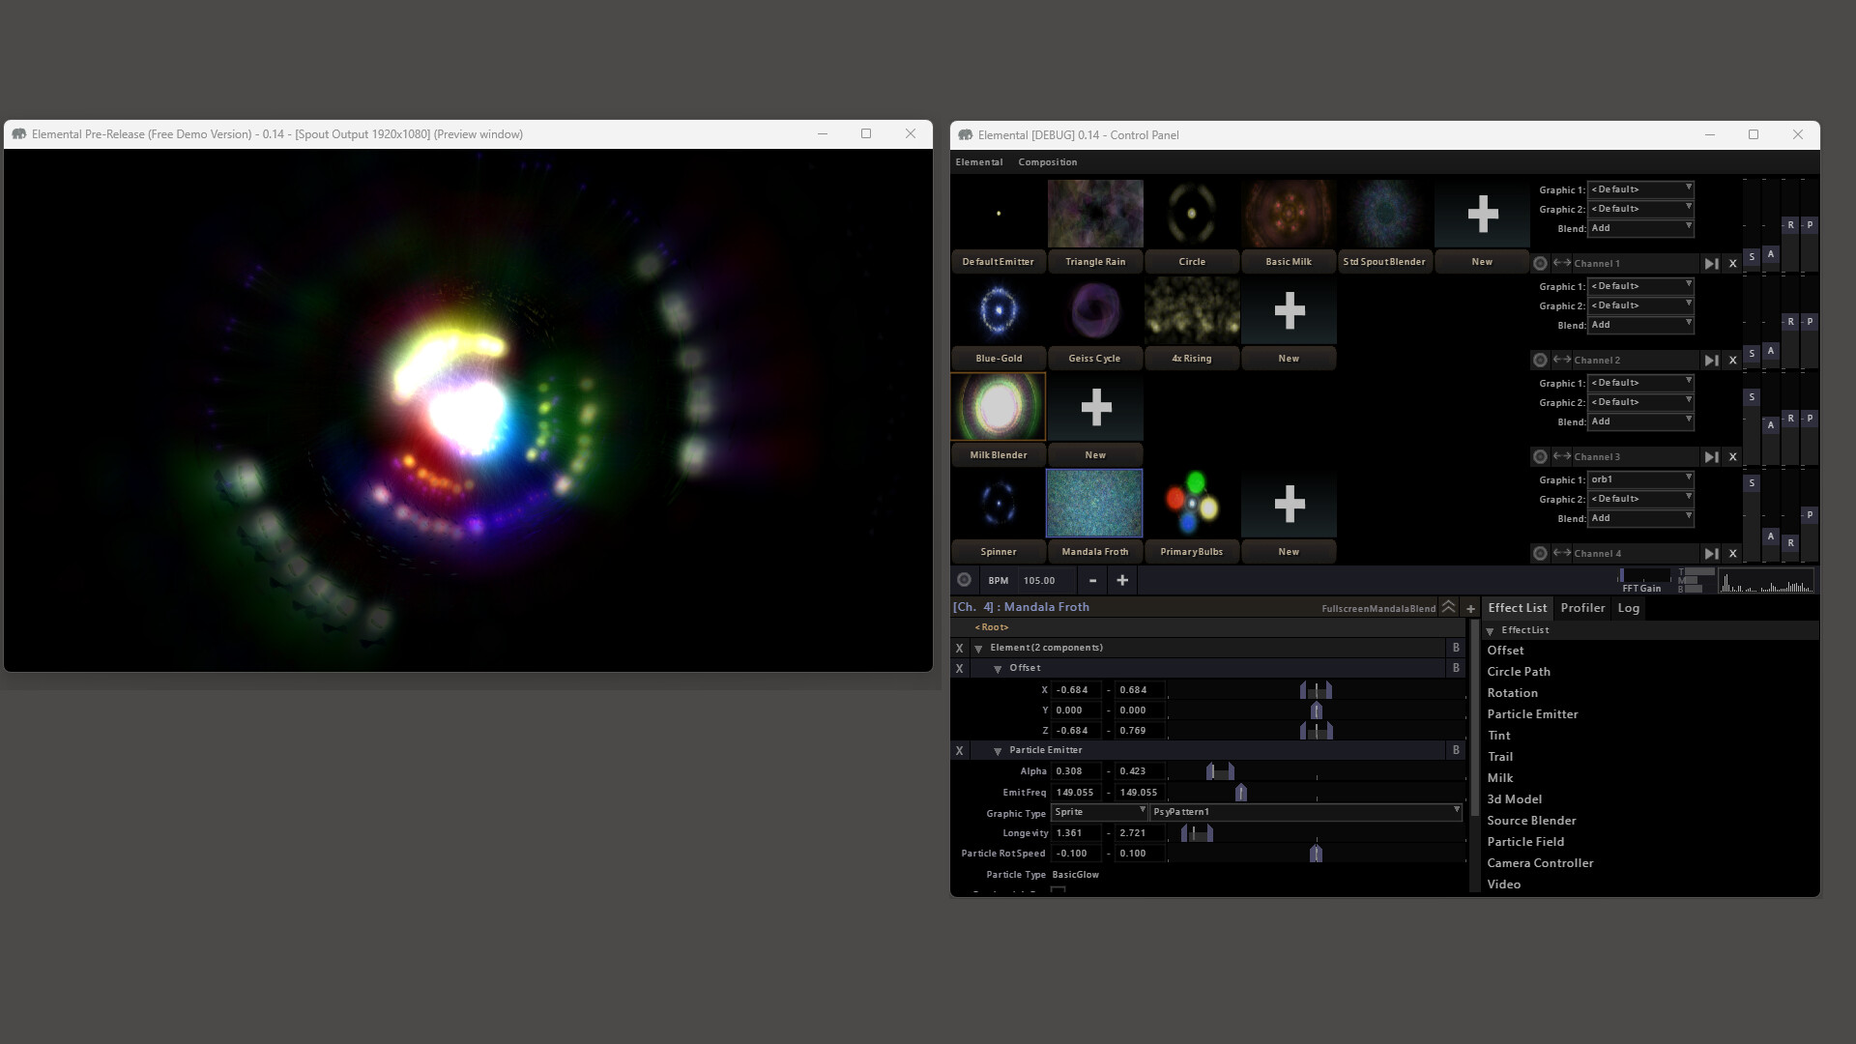Click the transition arrows icon beside Channel 2
This screenshot has height=1044, width=1856.
point(1562,360)
